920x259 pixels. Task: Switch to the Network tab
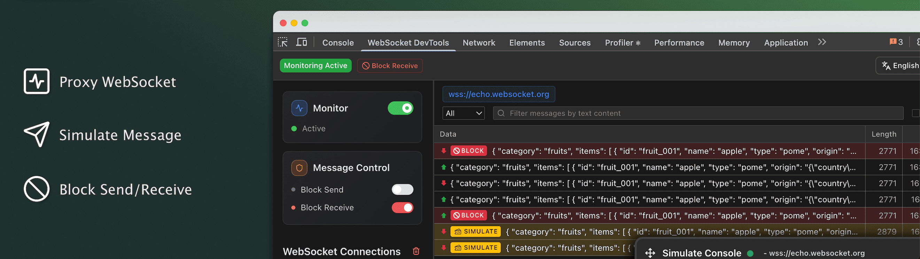click(x=478, y=43)
